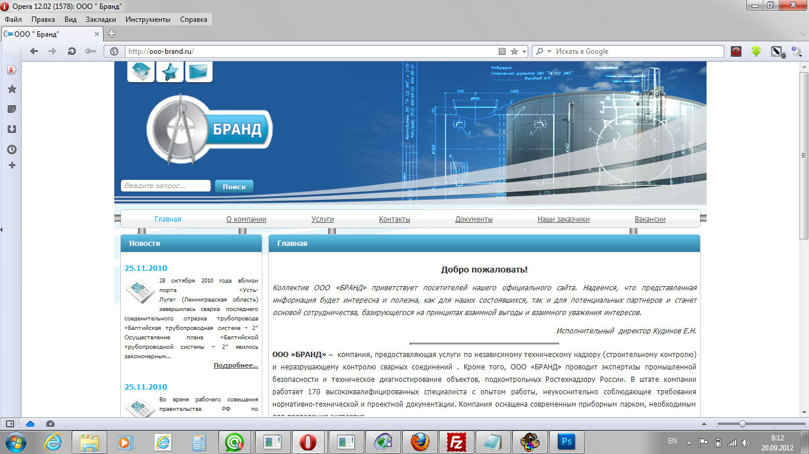
Task: Click the Поиск button on the site
Action: click(x=234, y=186)
